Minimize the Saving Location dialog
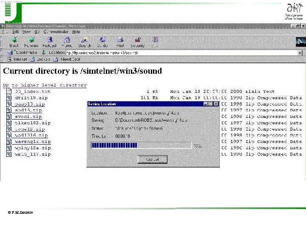 point(206,104)
